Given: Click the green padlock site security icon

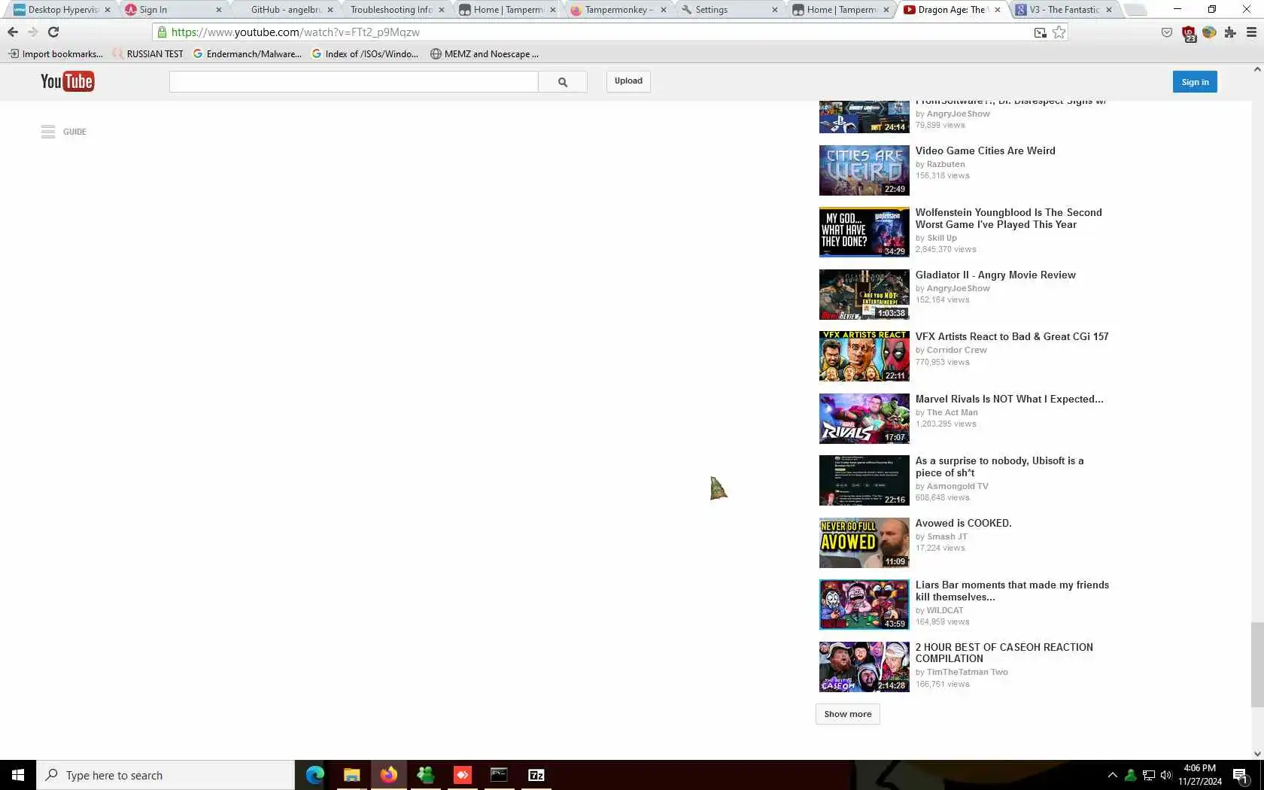Looking at the screenshot, I should 162,32.
